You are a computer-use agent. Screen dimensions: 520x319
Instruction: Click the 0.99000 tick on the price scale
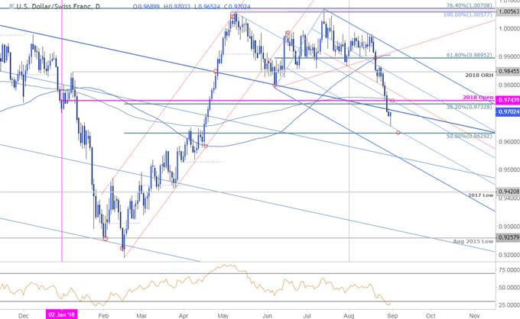509,56
